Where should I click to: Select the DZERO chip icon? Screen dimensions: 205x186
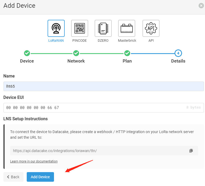103,28
